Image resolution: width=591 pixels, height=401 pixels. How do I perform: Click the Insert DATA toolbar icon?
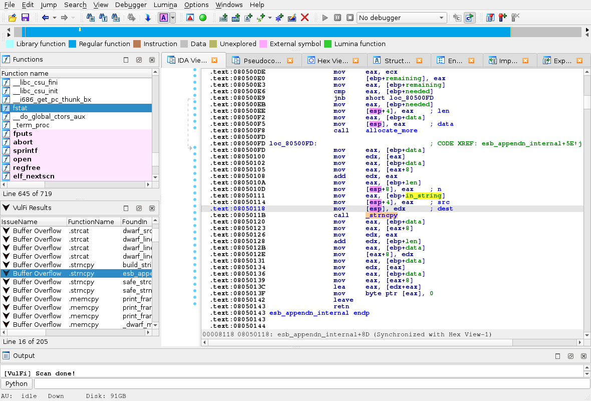(236, 18)
